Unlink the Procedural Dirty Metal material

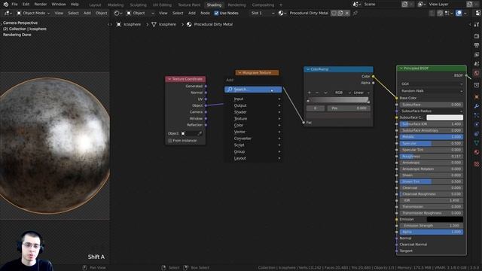point(347,14)
